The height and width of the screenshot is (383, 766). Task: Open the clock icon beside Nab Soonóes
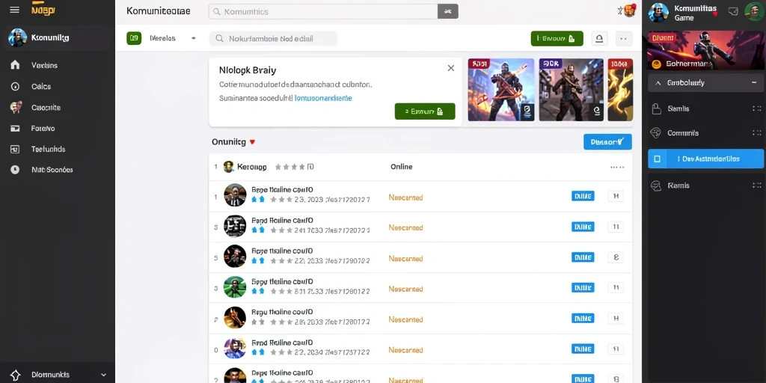[15, 170]
